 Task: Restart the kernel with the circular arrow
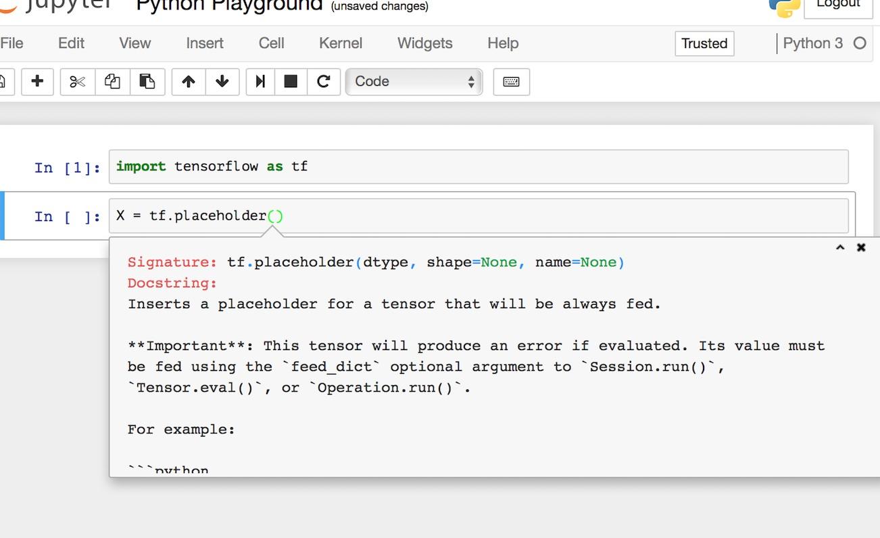323,82
